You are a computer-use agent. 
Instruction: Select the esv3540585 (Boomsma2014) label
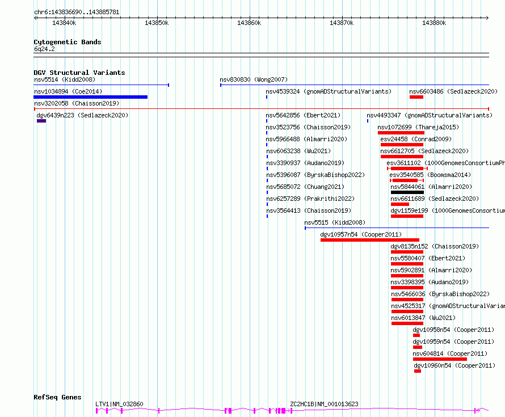(x=430, y=175)
